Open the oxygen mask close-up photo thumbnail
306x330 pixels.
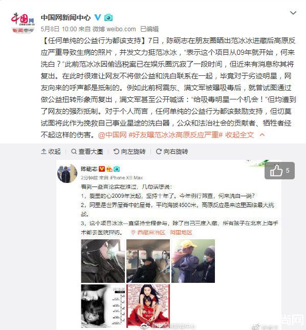click(103, 261)
